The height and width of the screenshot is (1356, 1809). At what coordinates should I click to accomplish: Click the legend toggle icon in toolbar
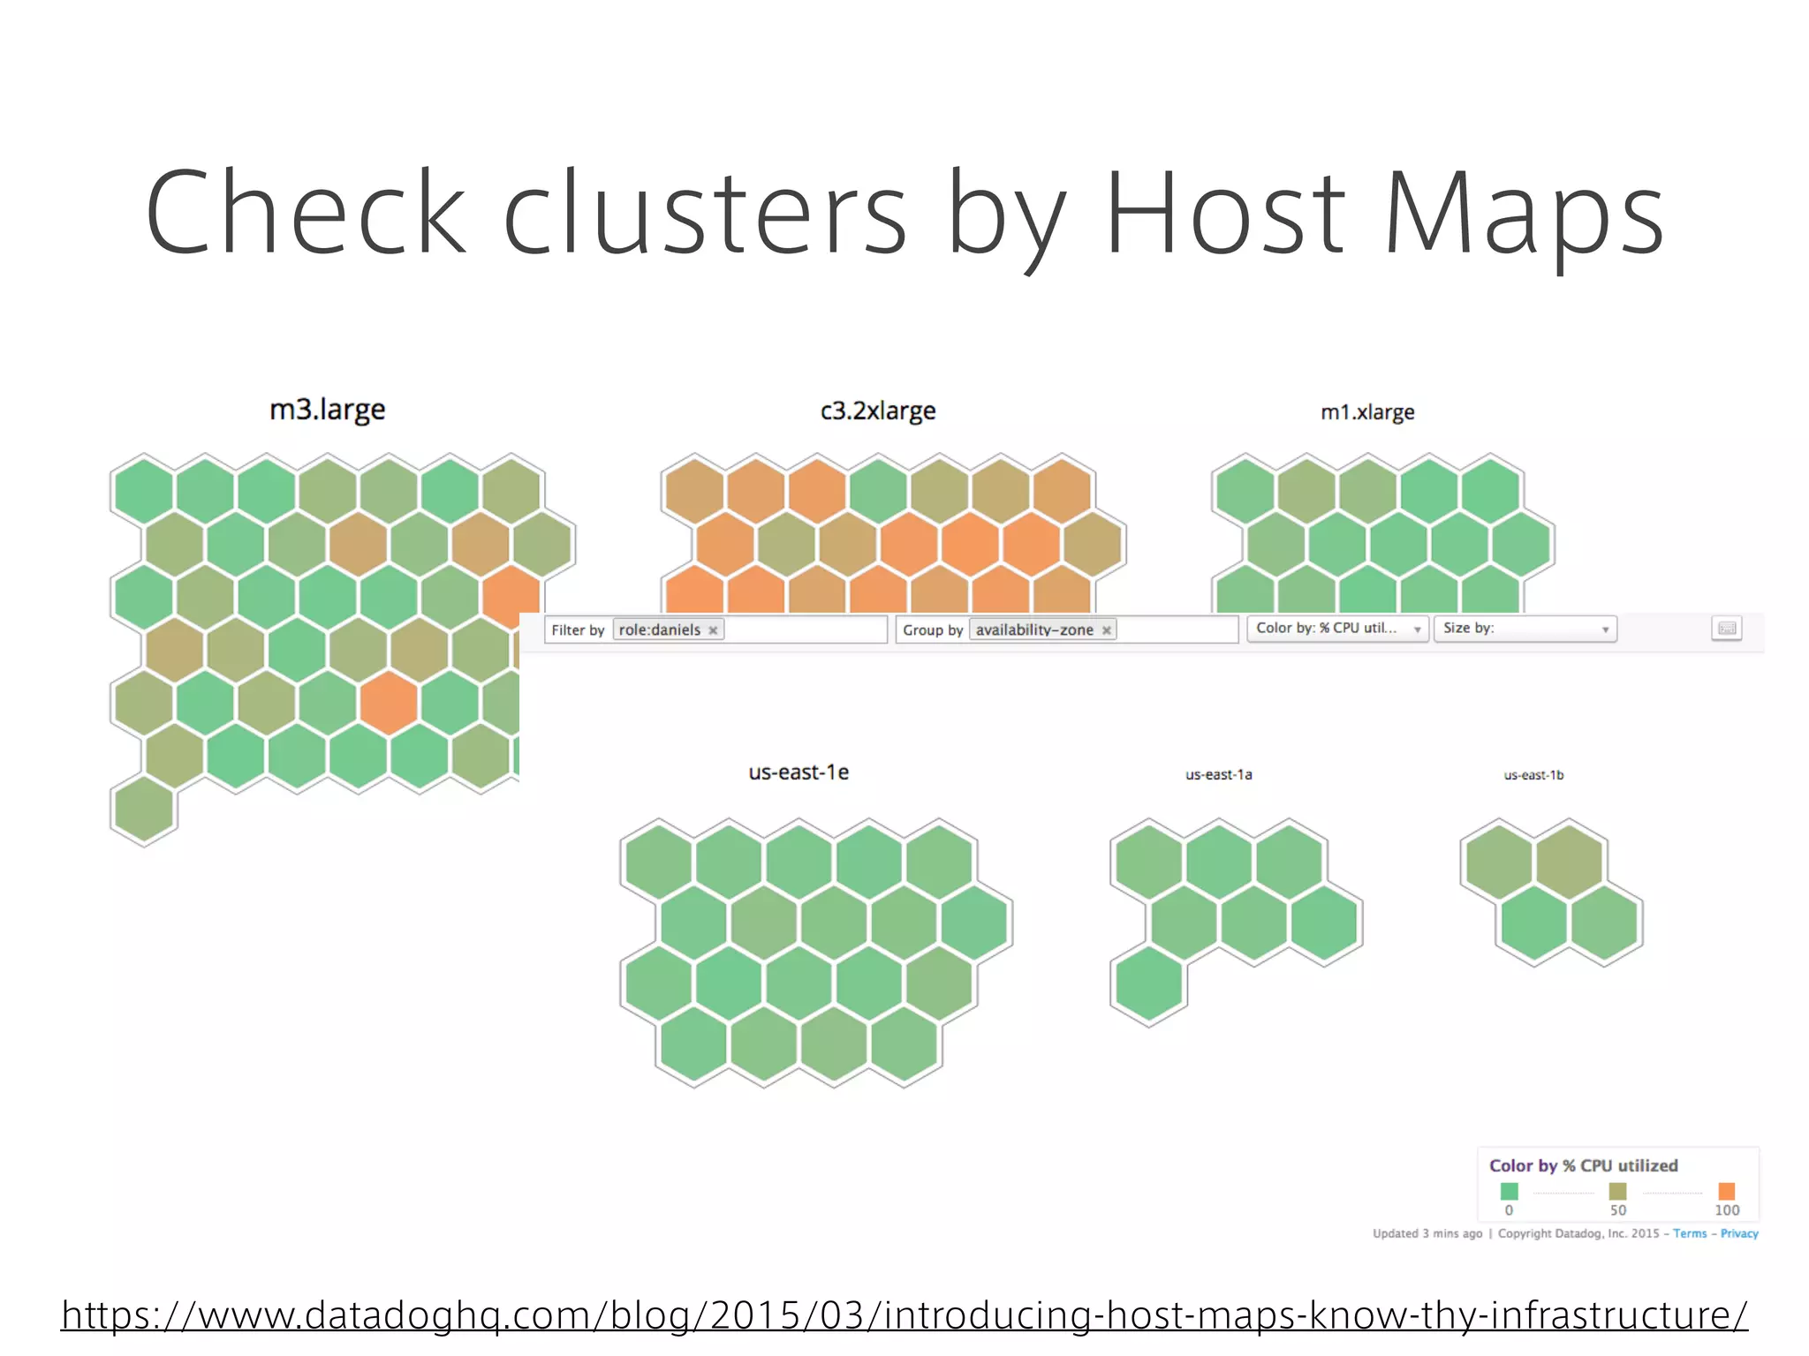point(1726,629)
